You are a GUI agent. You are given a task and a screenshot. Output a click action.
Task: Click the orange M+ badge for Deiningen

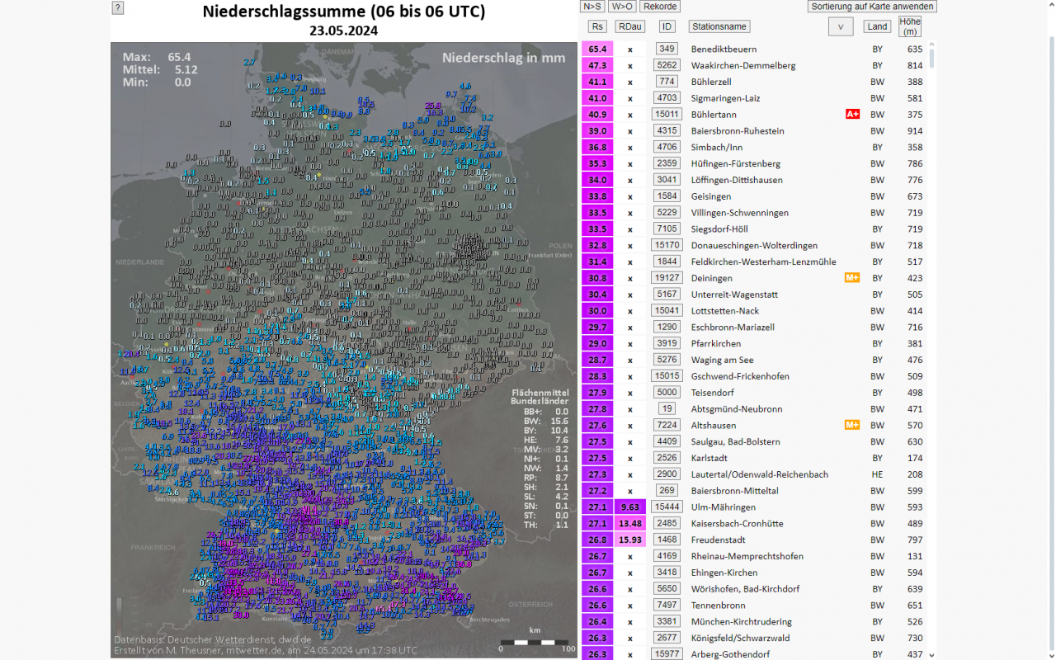tap(852, 278)
